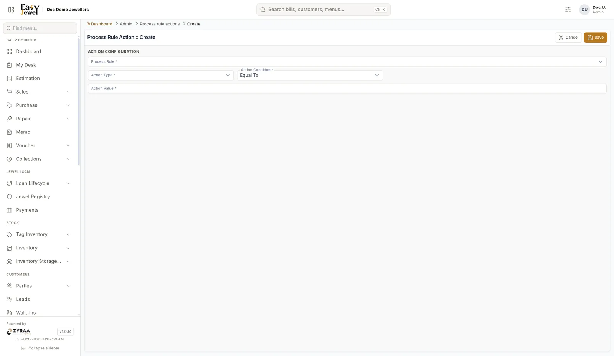This screenshot has height=356, width=614.
Task: Go to Dashboard breadcrumb link
Action: pos(99,24)
